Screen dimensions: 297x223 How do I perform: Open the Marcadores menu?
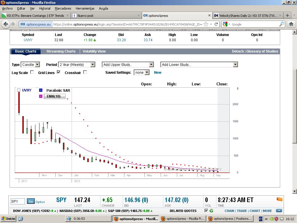[63, 8]
